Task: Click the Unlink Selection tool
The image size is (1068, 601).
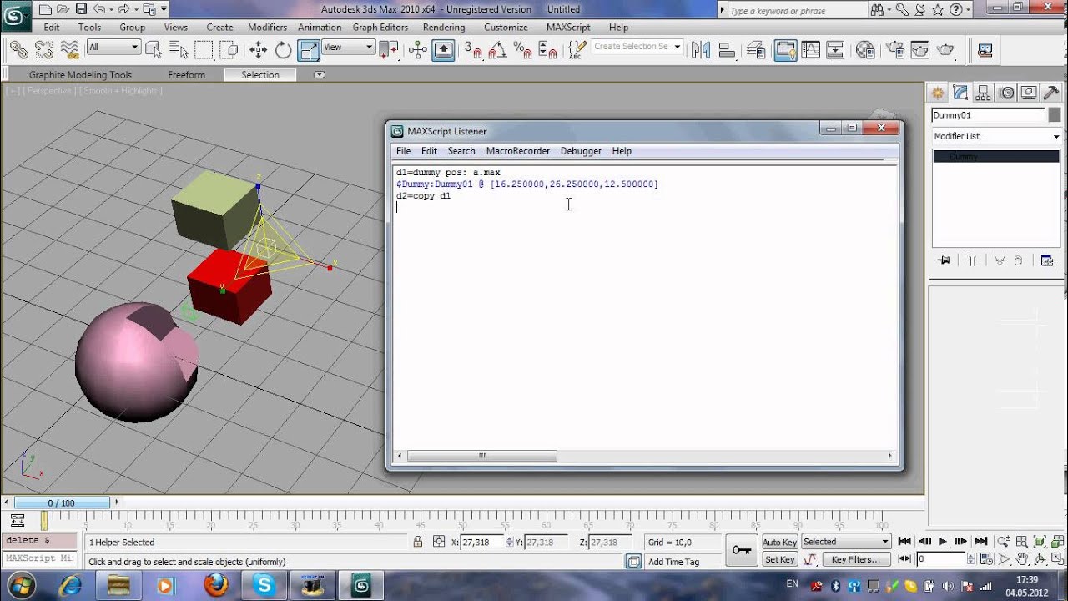Action: (43, 50)
